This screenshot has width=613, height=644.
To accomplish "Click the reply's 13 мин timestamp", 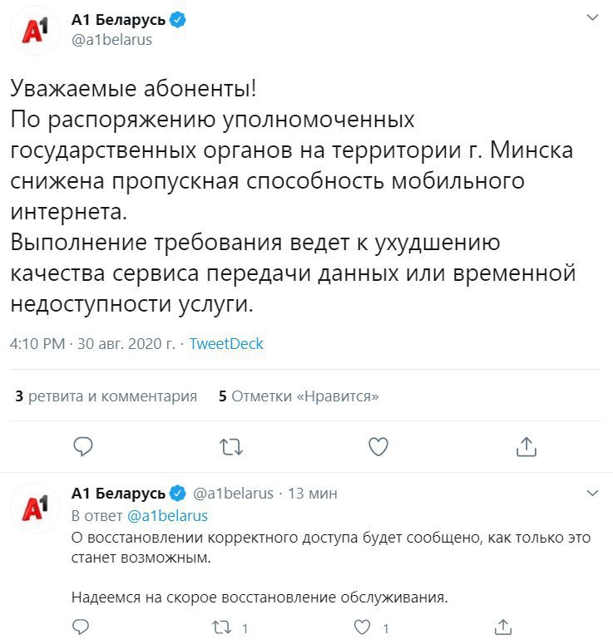I will pyautogui.click(x=312, y=493).
